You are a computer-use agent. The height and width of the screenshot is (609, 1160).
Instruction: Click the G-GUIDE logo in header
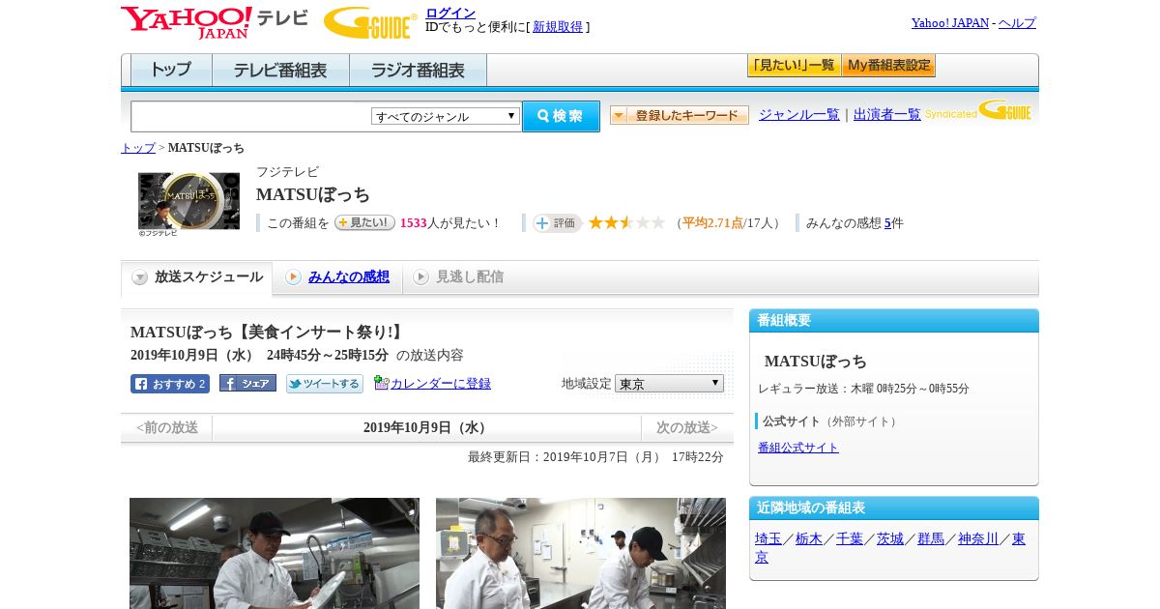(370, 22)
